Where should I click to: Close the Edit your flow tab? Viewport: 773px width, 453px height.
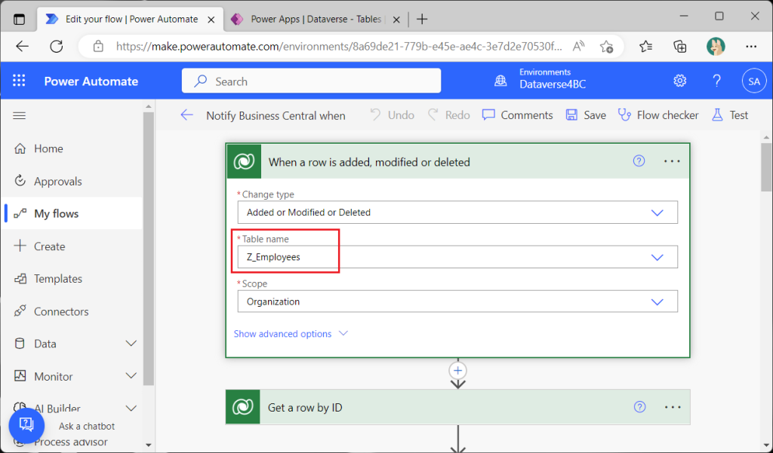coord(211,20)
